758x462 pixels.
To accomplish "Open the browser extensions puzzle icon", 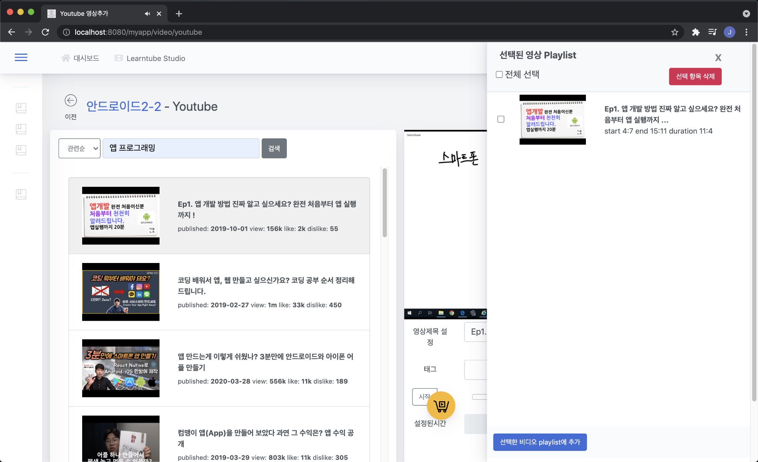I will tap(695, 32).
